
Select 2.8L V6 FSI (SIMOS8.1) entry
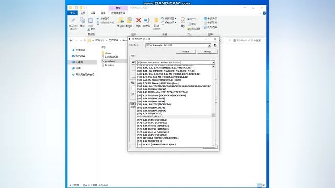152,120
